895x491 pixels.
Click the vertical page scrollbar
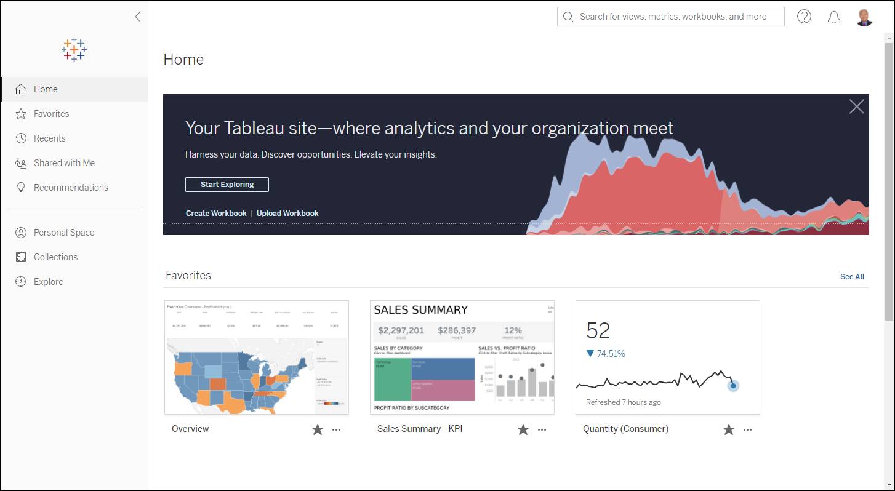tap(889, 182)
